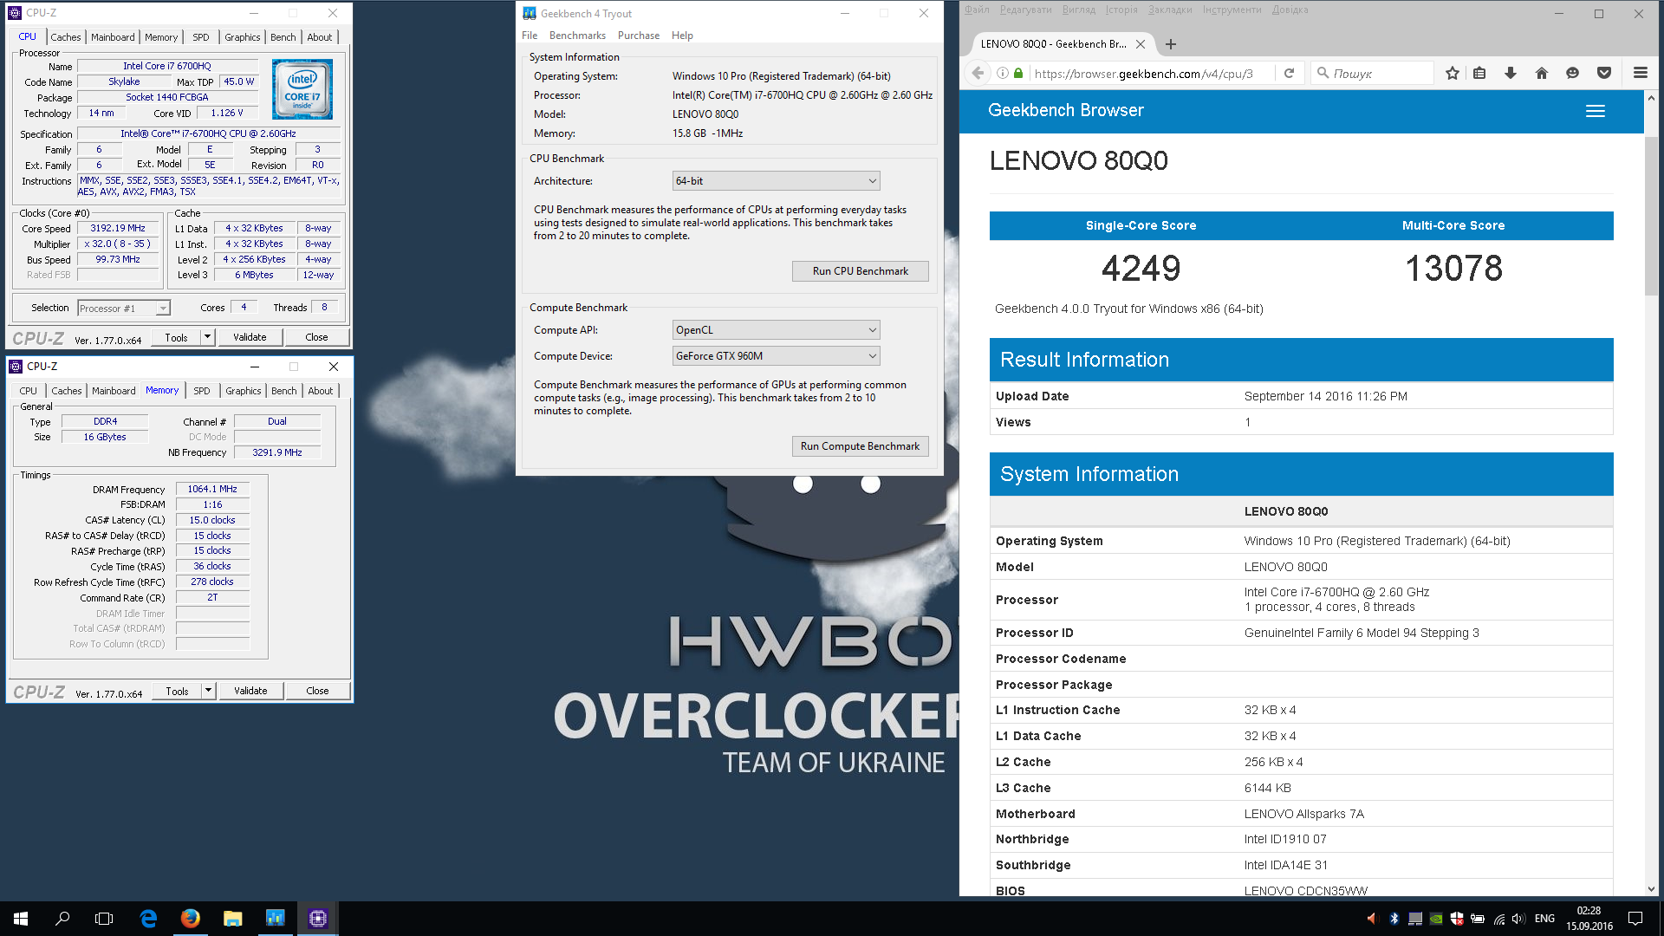Screen dimensions: 1664x936
Task: Open a new Firefox tab with plus
Action: [x=1171, y=44]
